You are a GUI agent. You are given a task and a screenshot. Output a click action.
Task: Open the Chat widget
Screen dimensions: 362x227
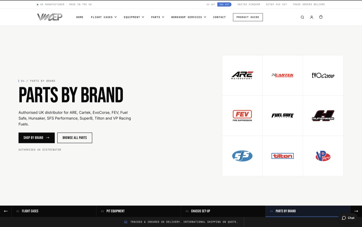[x=348, y=218]
